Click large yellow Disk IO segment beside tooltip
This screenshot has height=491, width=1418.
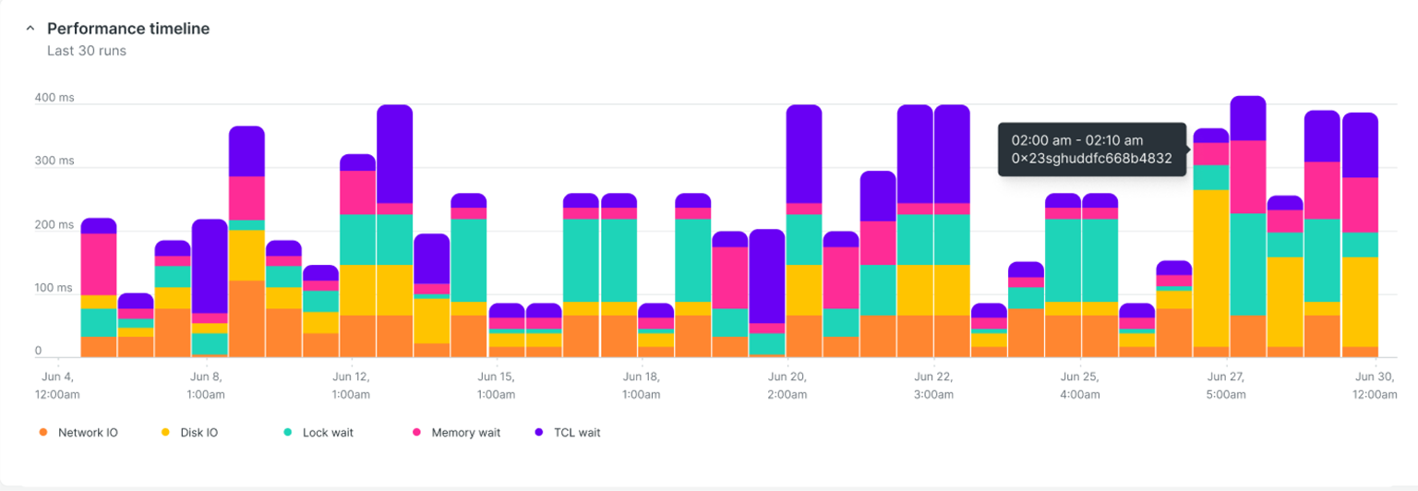pos(1211,268)
